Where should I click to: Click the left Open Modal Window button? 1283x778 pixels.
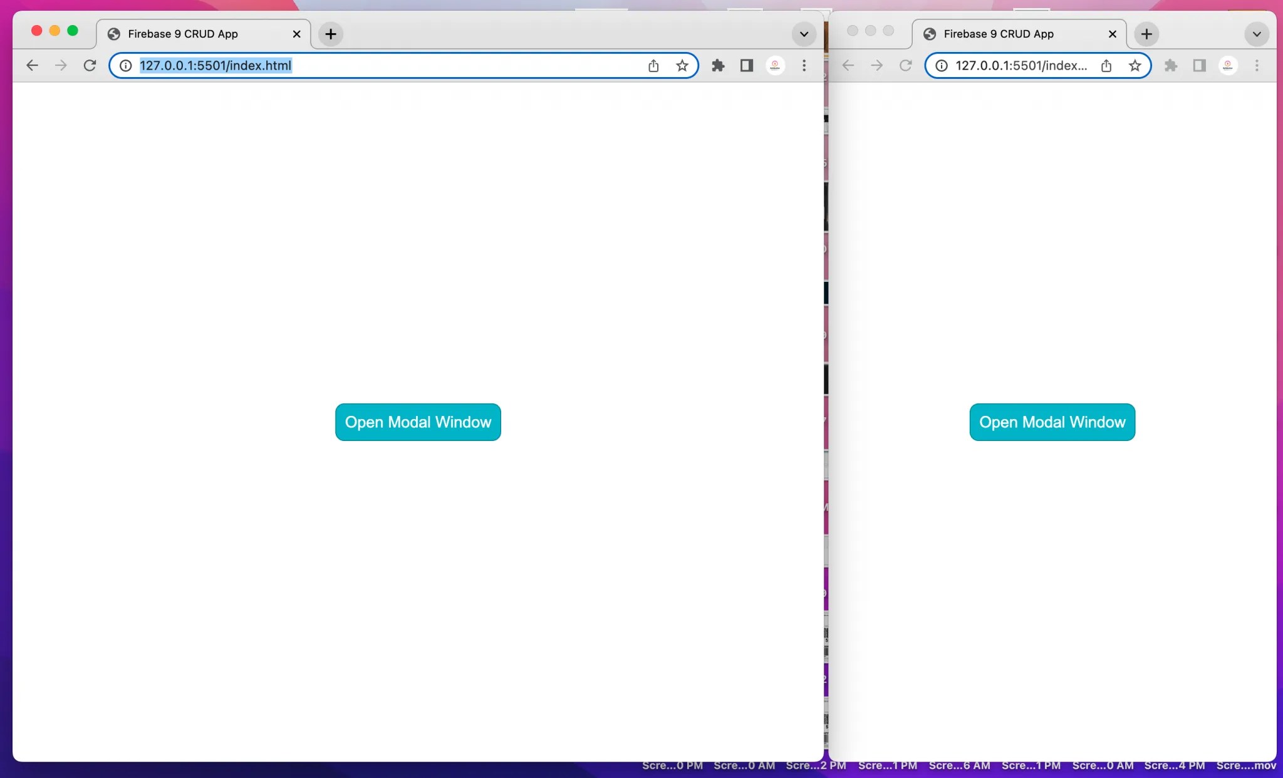pyautogui.click(x=417, y=422)
